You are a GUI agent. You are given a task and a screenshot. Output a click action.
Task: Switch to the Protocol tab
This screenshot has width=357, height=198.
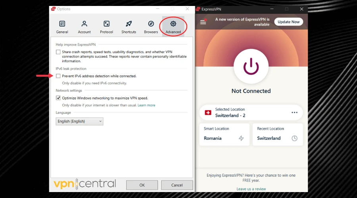(x=107, y=27)
